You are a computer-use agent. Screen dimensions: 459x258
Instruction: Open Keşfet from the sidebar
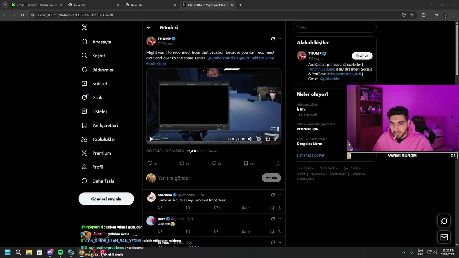pyautogui.click(x=93, y=56)
